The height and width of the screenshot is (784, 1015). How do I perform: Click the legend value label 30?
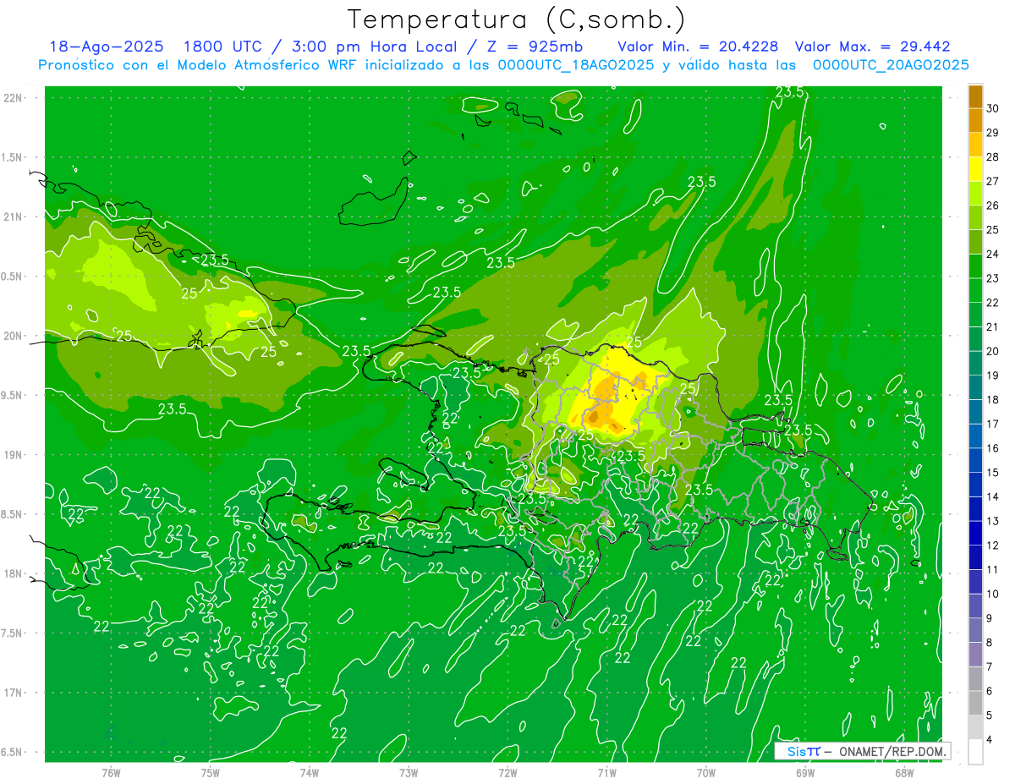[993, 108]
